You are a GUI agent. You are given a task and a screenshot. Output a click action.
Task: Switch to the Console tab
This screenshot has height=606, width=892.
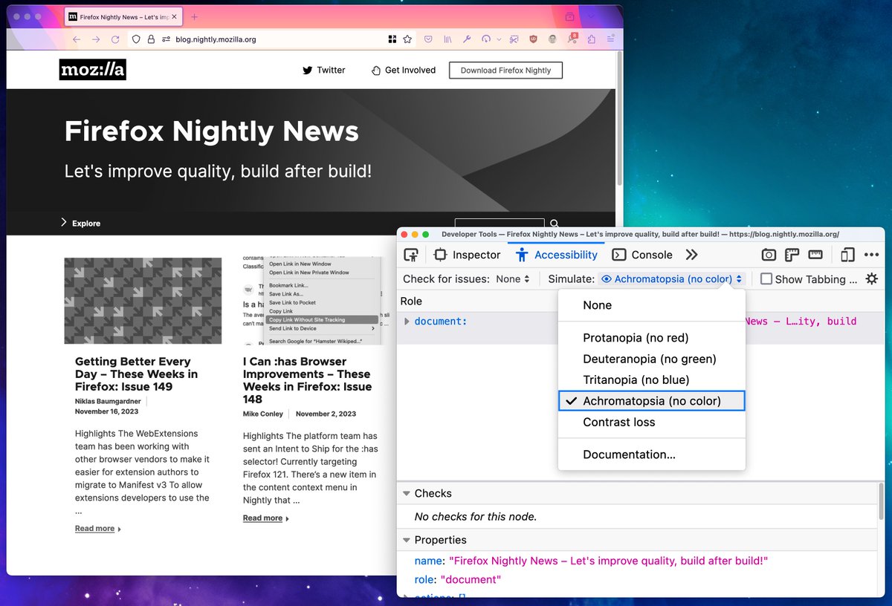pos(642,255)
